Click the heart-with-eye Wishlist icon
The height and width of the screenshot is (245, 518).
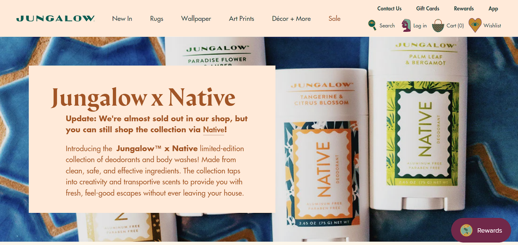click(475, 25)
